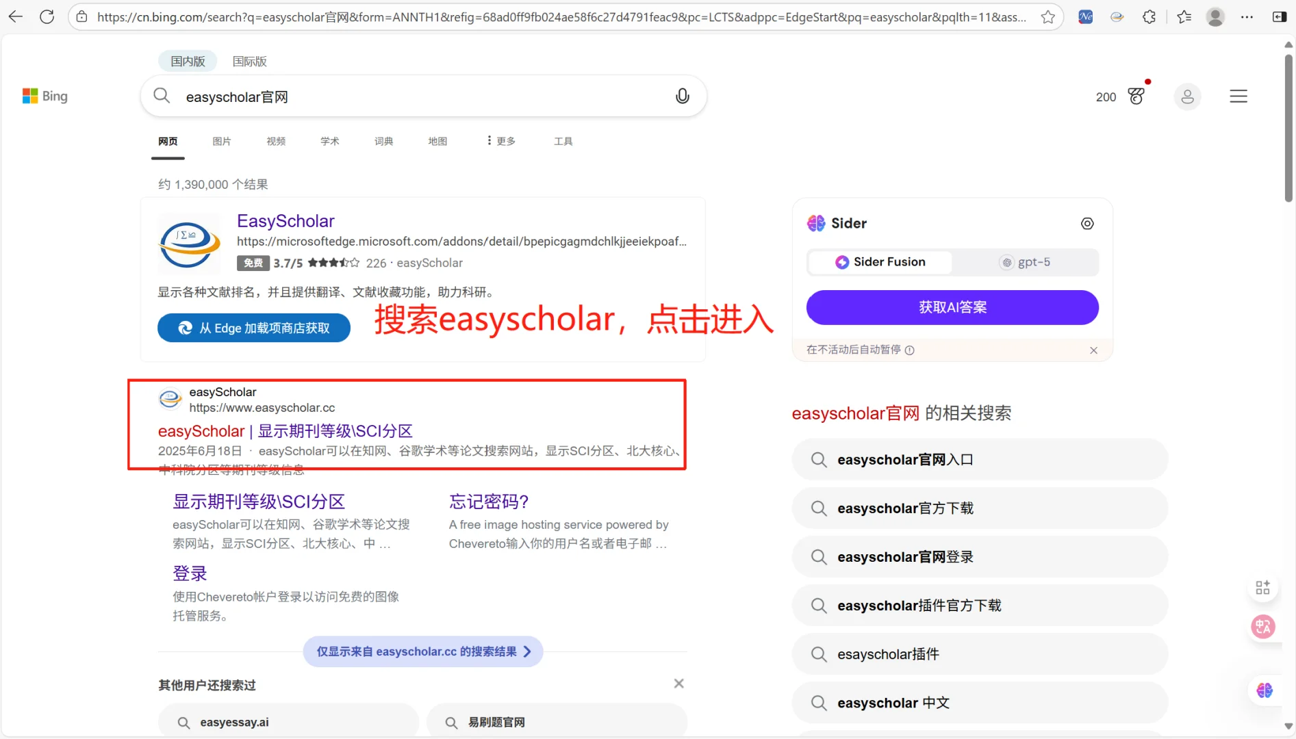The image size is (1296, 739).
Task: Open the floating mini-apps grid icon
Action: point(1263,586)
